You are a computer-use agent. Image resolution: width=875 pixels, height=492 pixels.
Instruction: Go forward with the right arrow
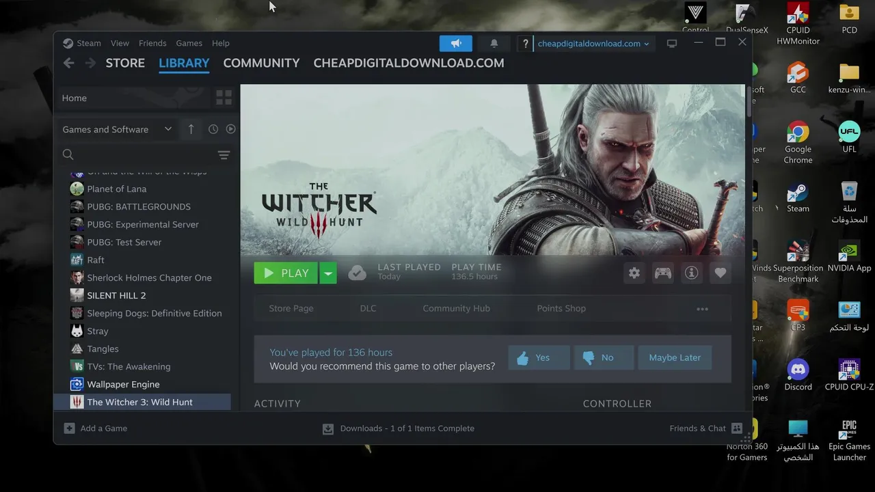[x=90, y=63]
